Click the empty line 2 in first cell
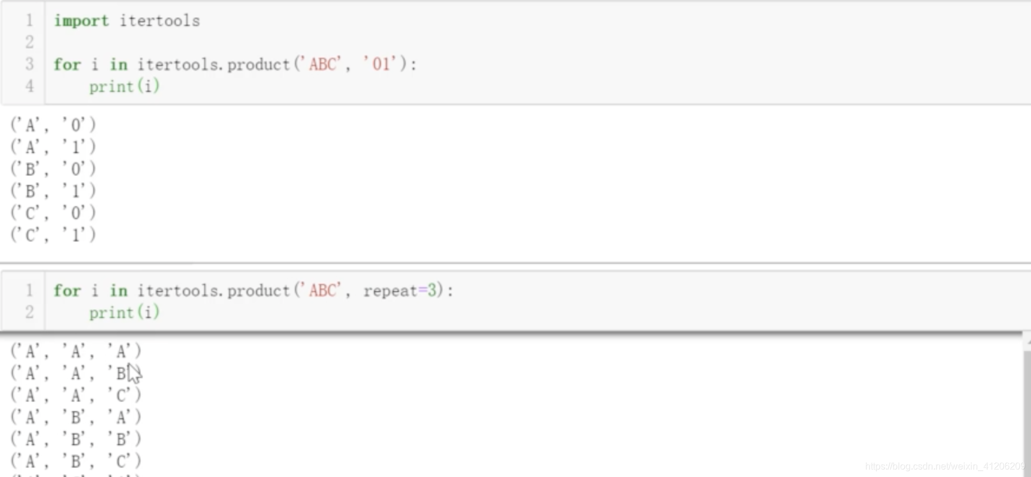This screenshot has width=1031, height=477. [531, 42]
